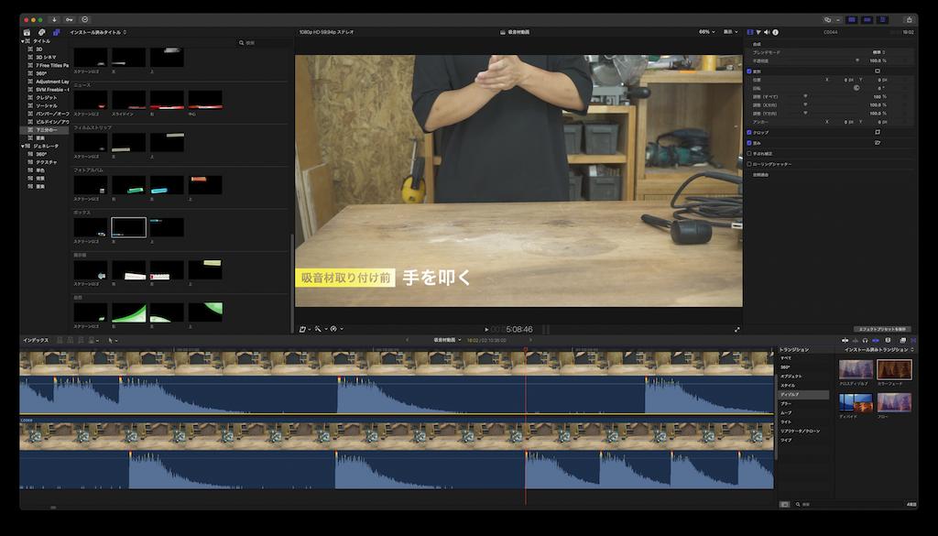The height and width of the screenshot is (536, 938).
Task: Open the Info inspector tab
Action: click(775, 32)
